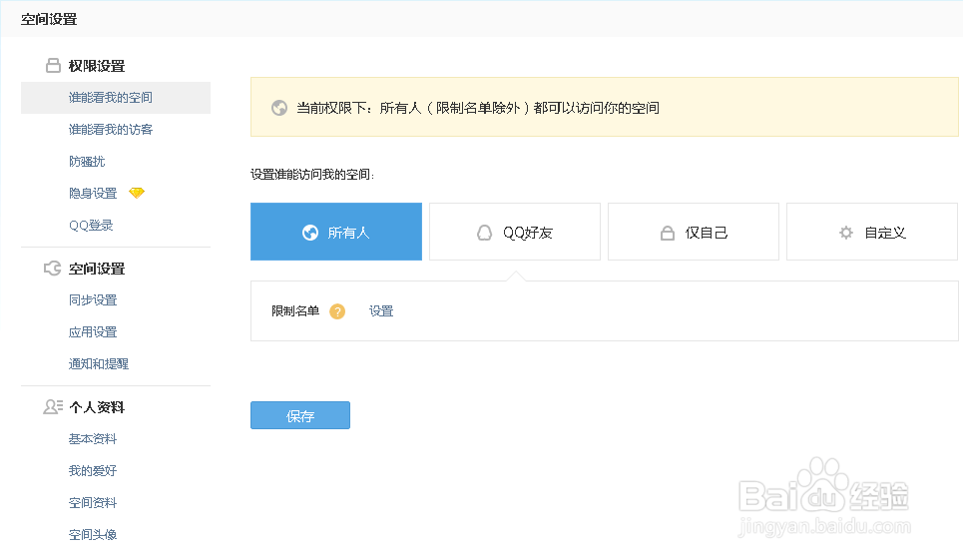Open 隐身设置 in sidebar
Screen dimensions: 963x560
click(93, 194)
